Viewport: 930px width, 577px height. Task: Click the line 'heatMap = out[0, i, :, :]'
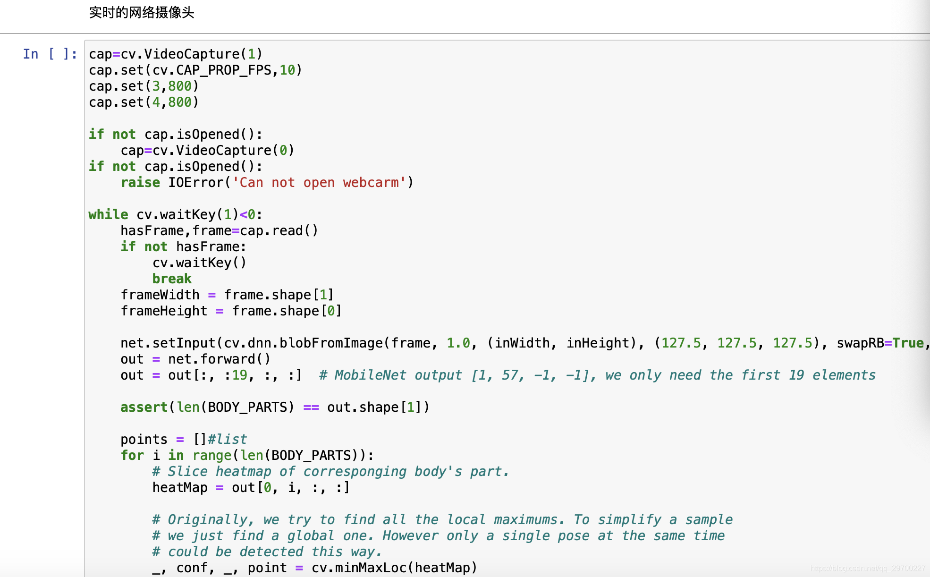(x=251, y=487)
